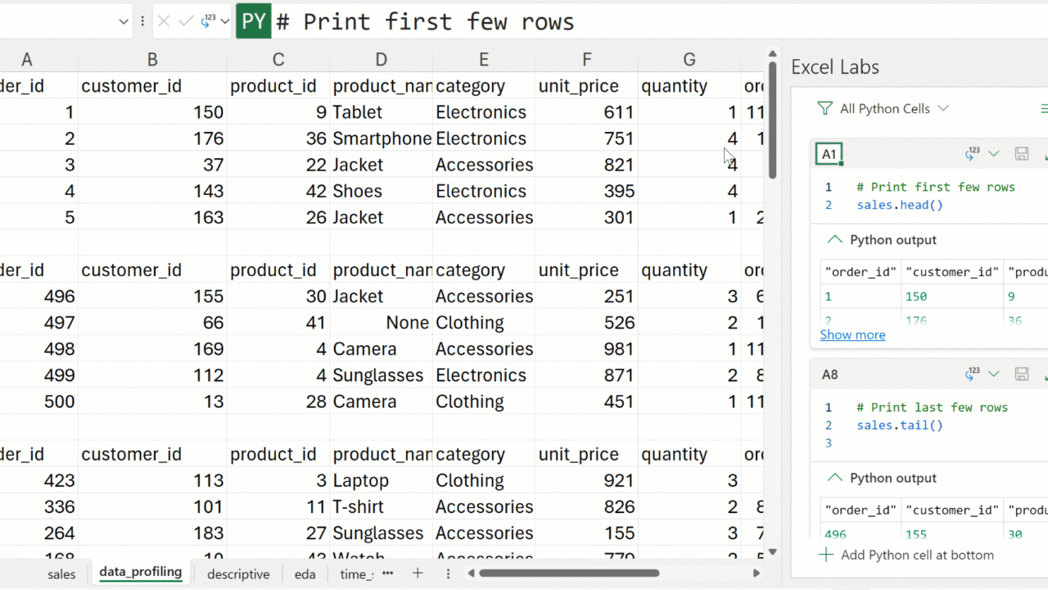Expand the All Python Cells filter dropdown
Viewport: 1048px width, 590px height.
(943, 109)
